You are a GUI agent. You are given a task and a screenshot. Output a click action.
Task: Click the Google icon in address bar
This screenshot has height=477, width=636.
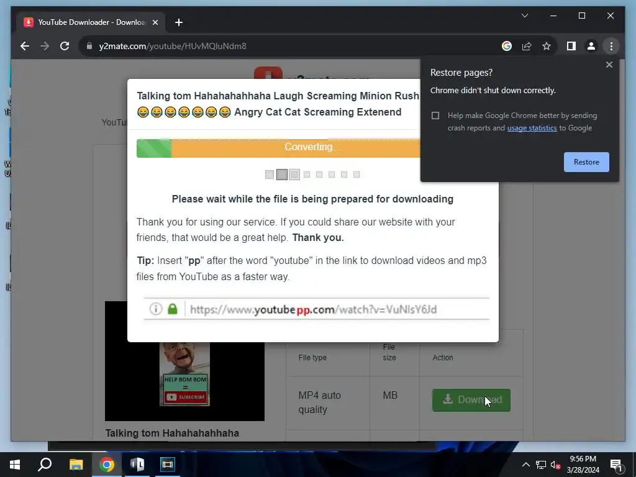tap(507, 46)
